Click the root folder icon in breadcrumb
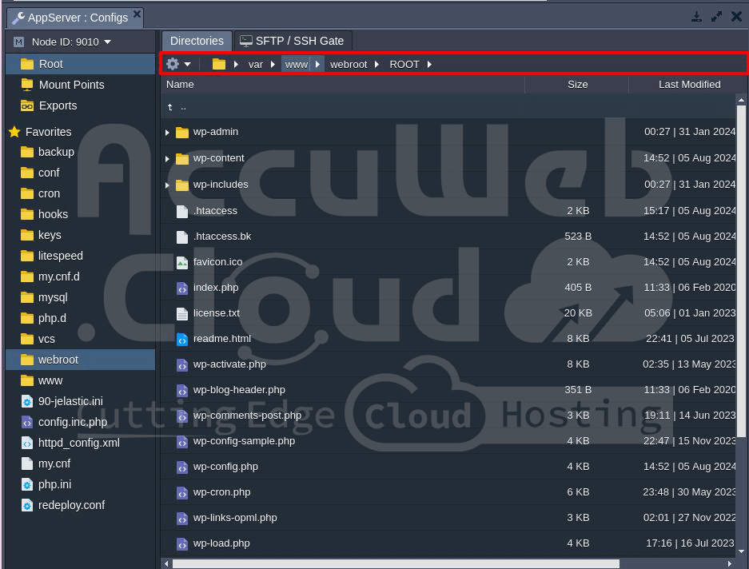The image size is (749, 569). pyautogui.click(x=218, y=64)
